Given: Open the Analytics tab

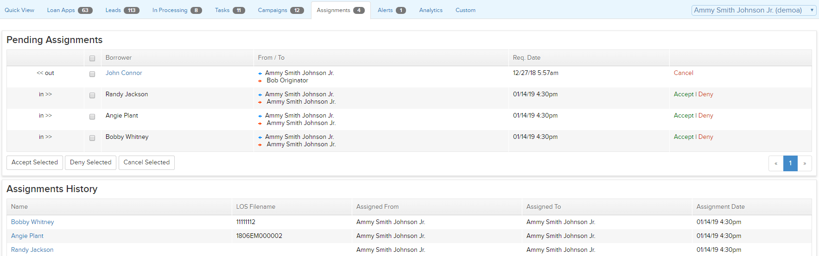Looking at the screenshot, I should click(x=431, y=10).
